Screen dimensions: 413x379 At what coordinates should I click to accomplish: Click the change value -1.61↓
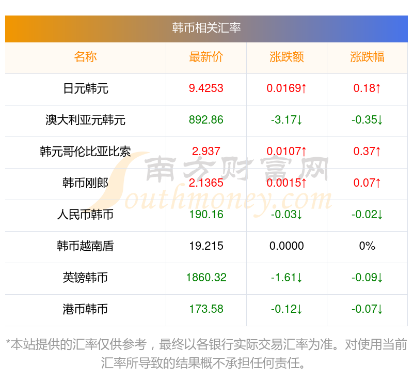point(287,278)
